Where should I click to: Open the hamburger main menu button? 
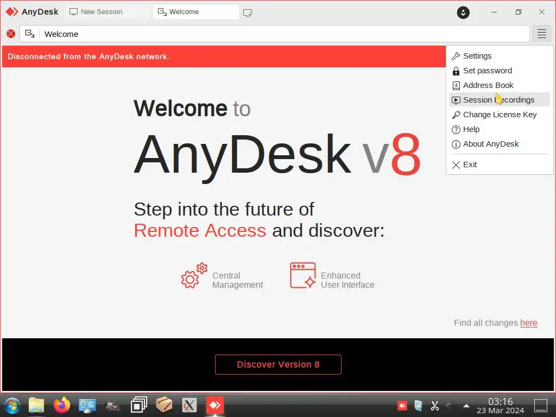coord(541,34)
